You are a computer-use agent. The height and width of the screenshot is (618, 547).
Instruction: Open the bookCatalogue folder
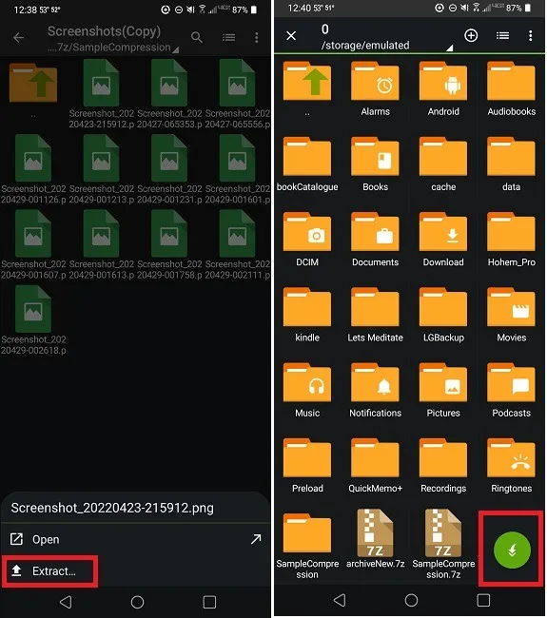307,164
